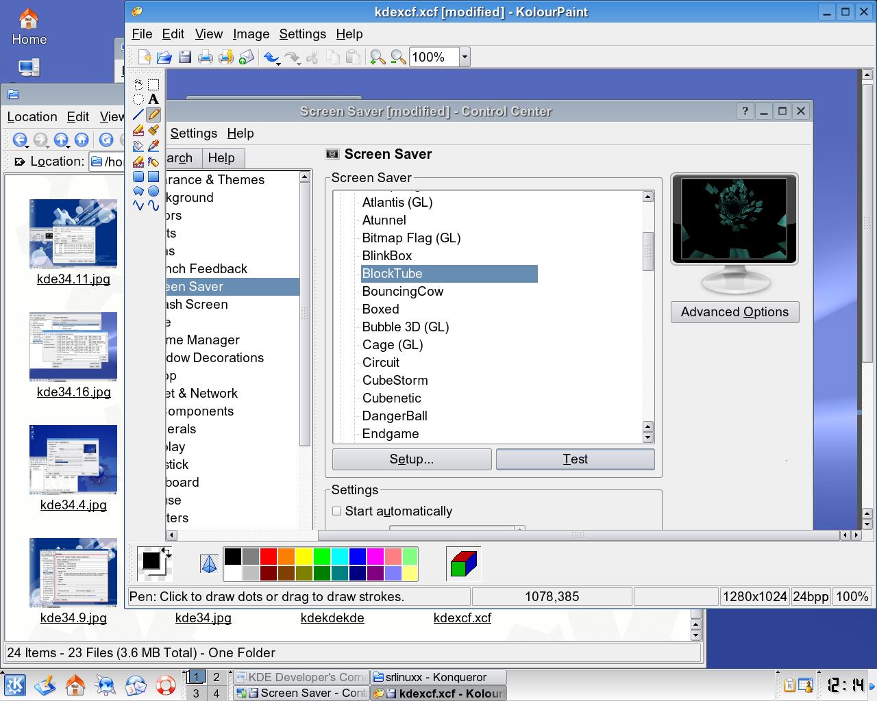Open the kde34.11.jpg thumbnail in Konqueror

[73, 234]
